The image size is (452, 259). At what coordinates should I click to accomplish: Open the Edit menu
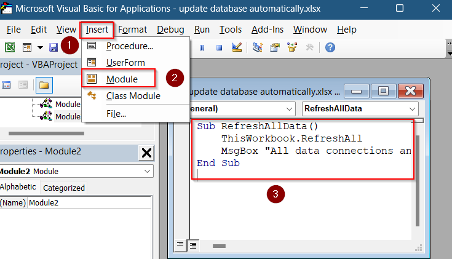pyautogui.click(x=39, y=30)
